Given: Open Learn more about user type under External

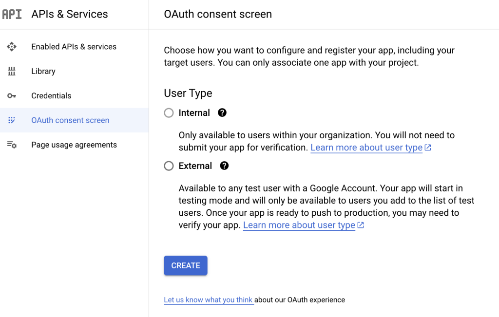Looking at the screenshot, I should pos(299,225).
